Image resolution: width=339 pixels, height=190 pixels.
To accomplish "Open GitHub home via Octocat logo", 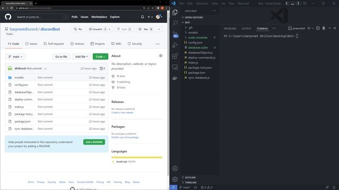I will (x=8, y=17).
